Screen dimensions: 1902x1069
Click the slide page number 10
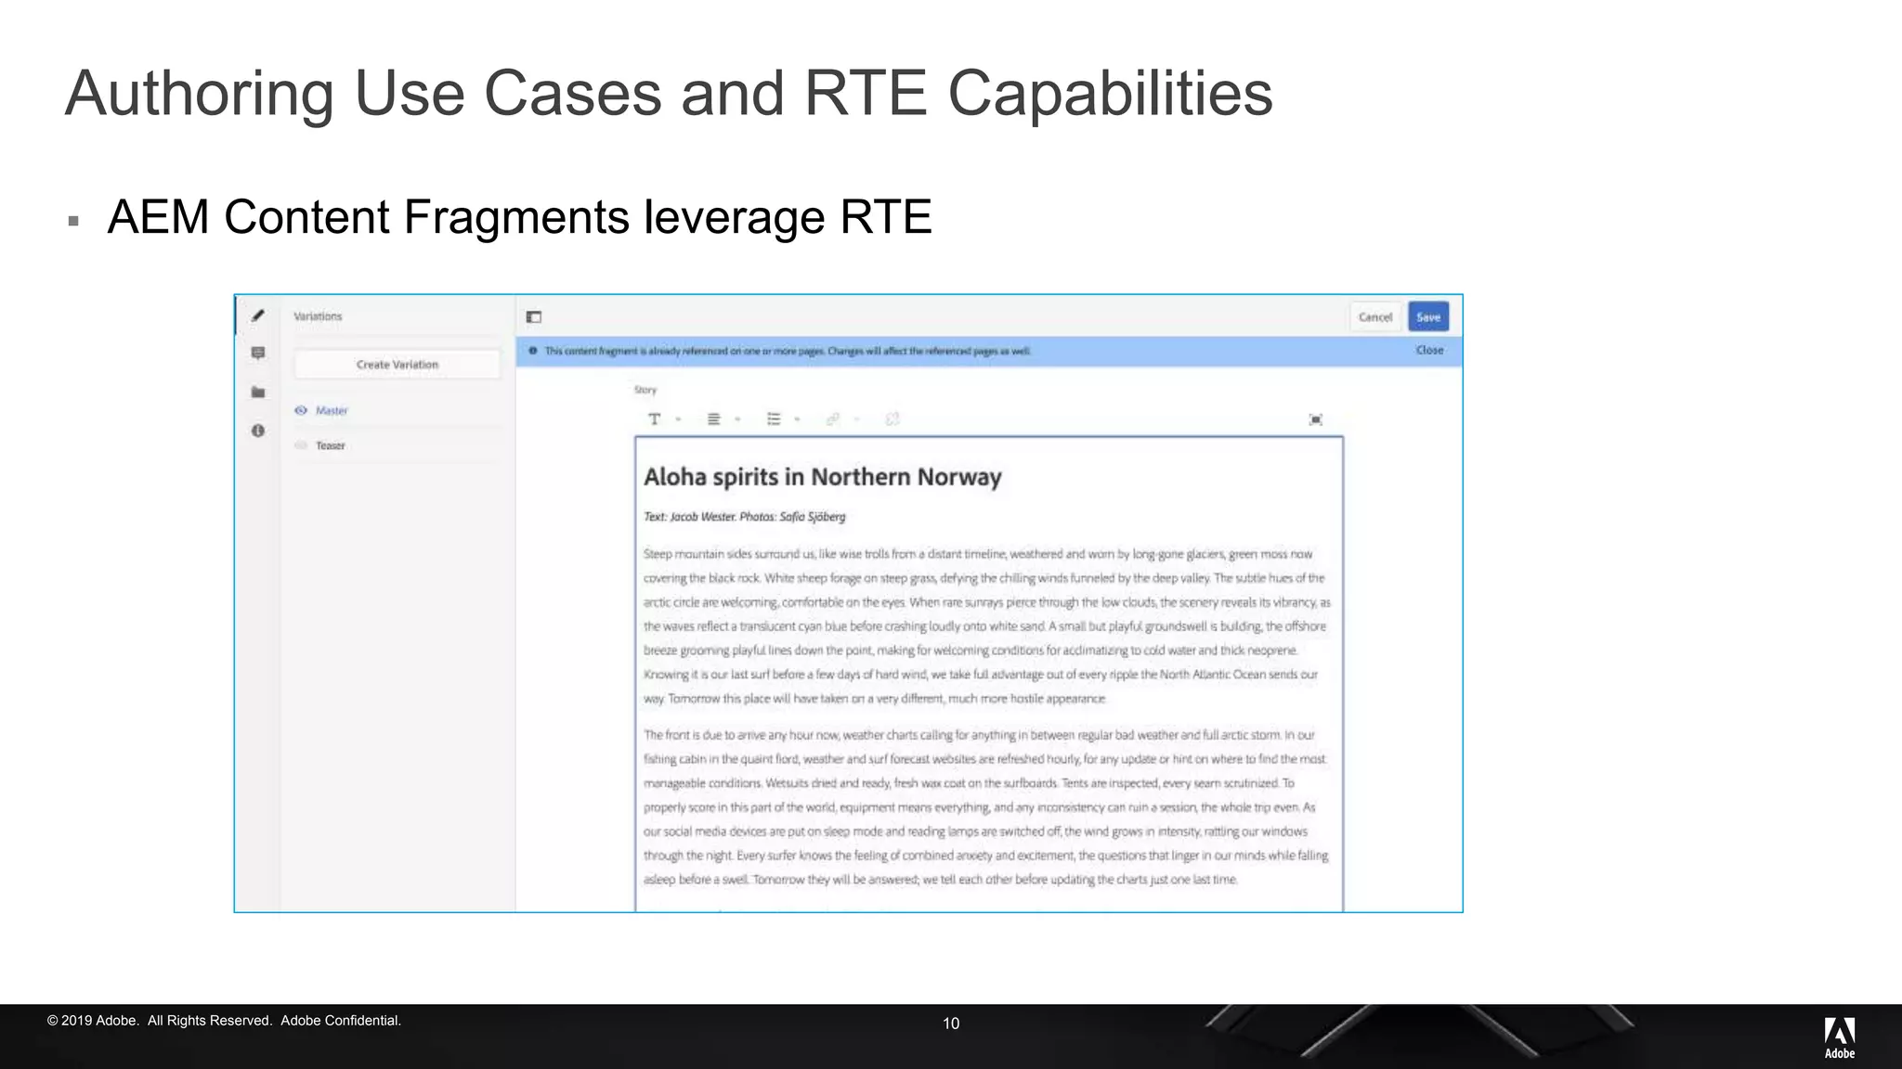(x=951, y=1024)
